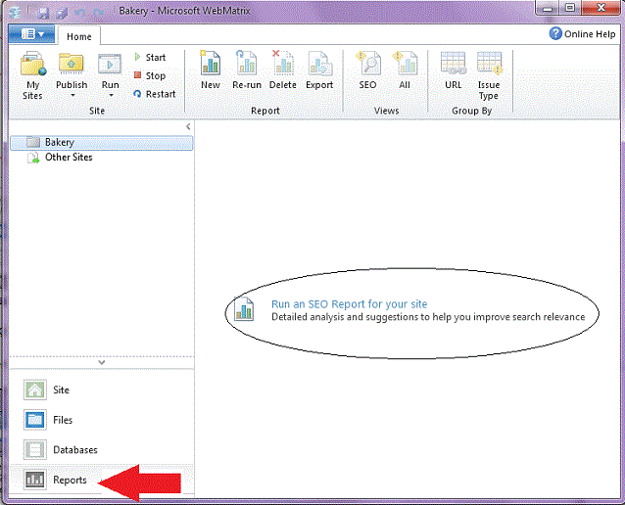625x505 pixels.
Task: Open Online Help
Action: click(583, 34)
